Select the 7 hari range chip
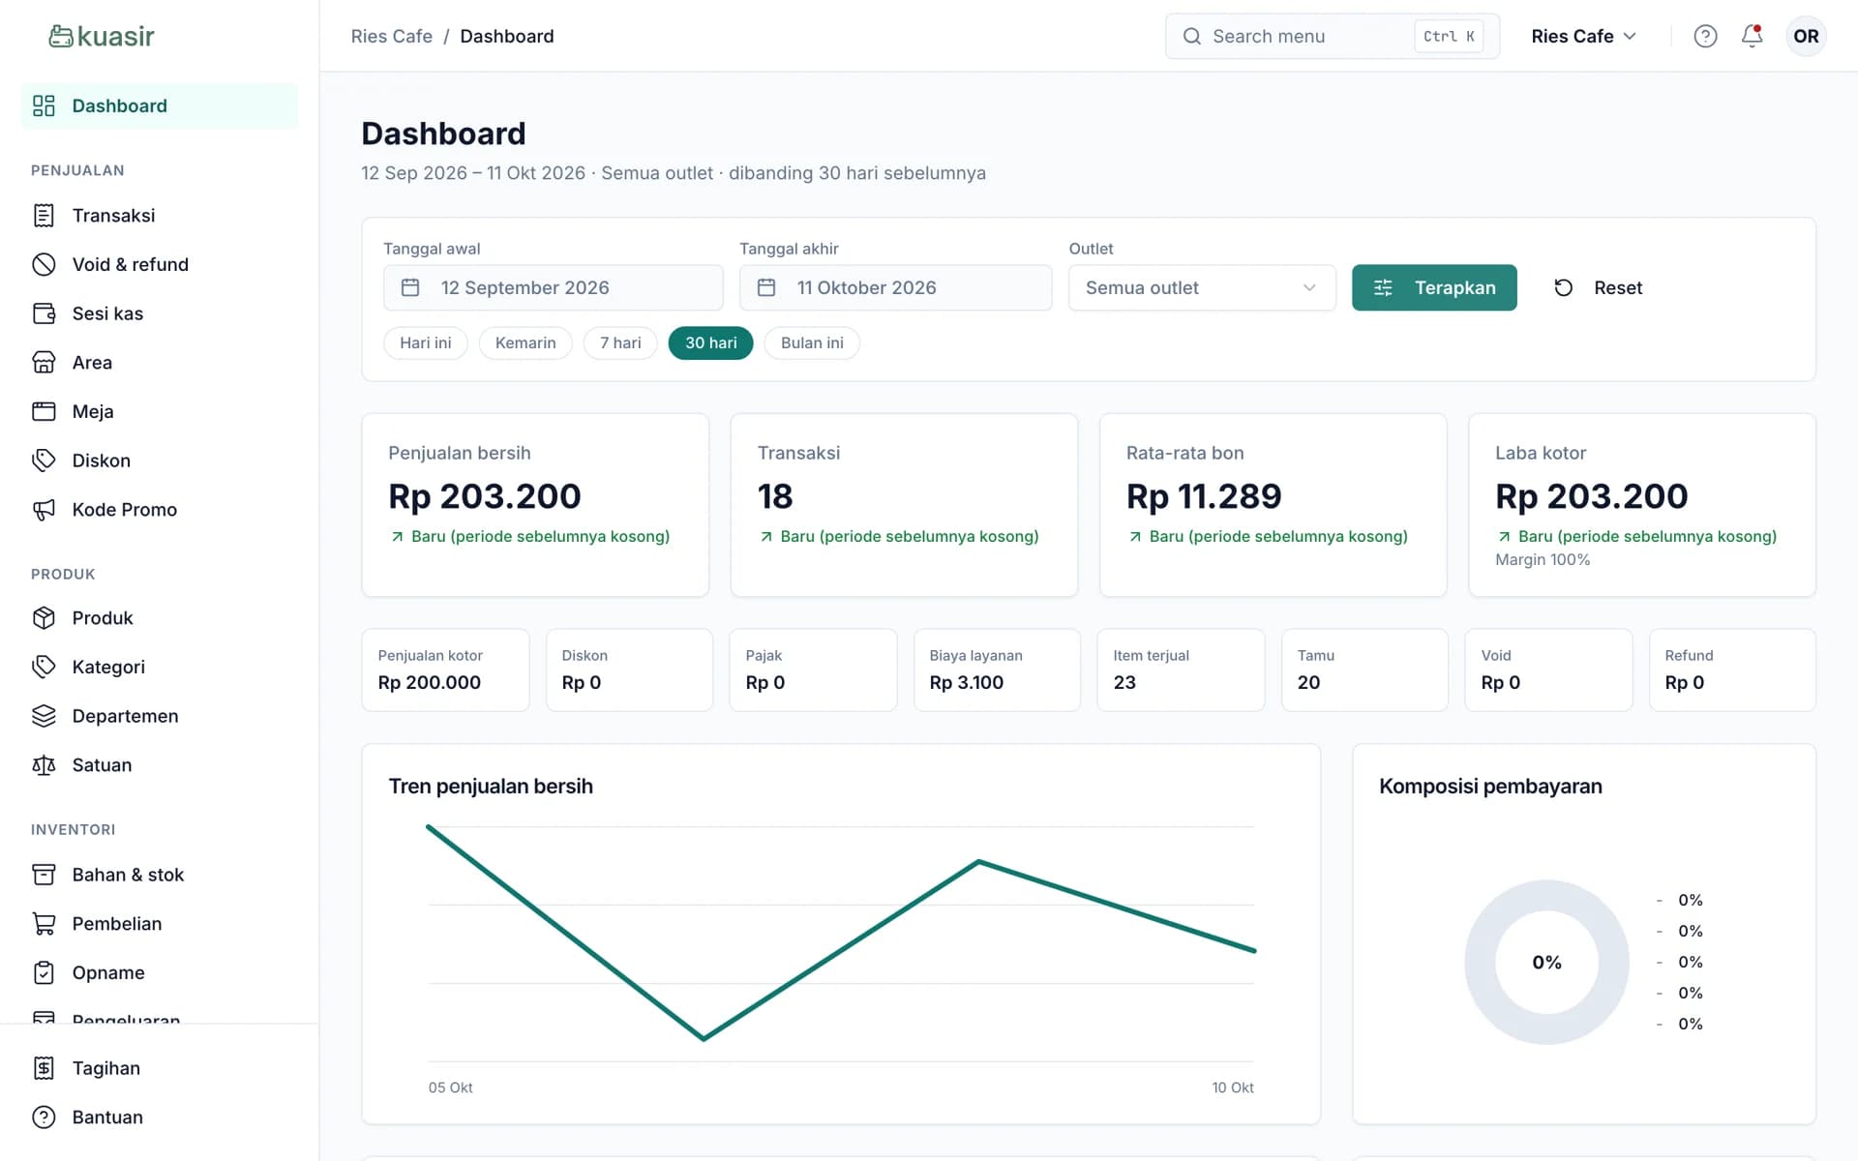The image size is (1858, 1161). [620, 342]
